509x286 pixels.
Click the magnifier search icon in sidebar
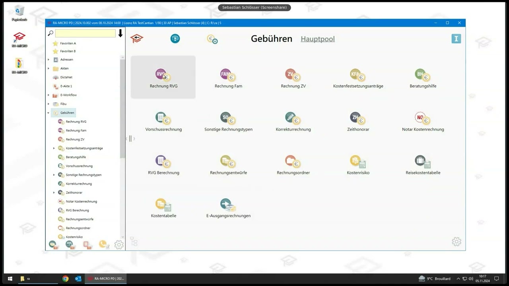click(x=51, y=33)
